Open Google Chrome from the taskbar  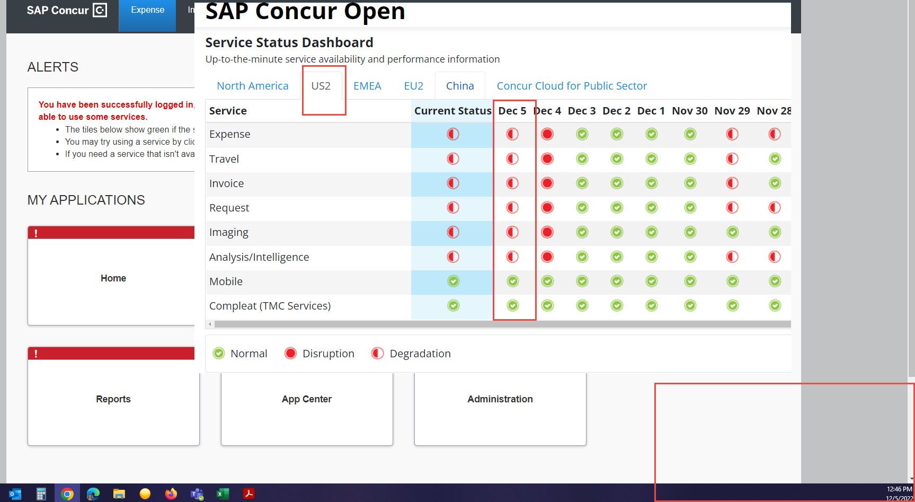[x=67, y=494]
